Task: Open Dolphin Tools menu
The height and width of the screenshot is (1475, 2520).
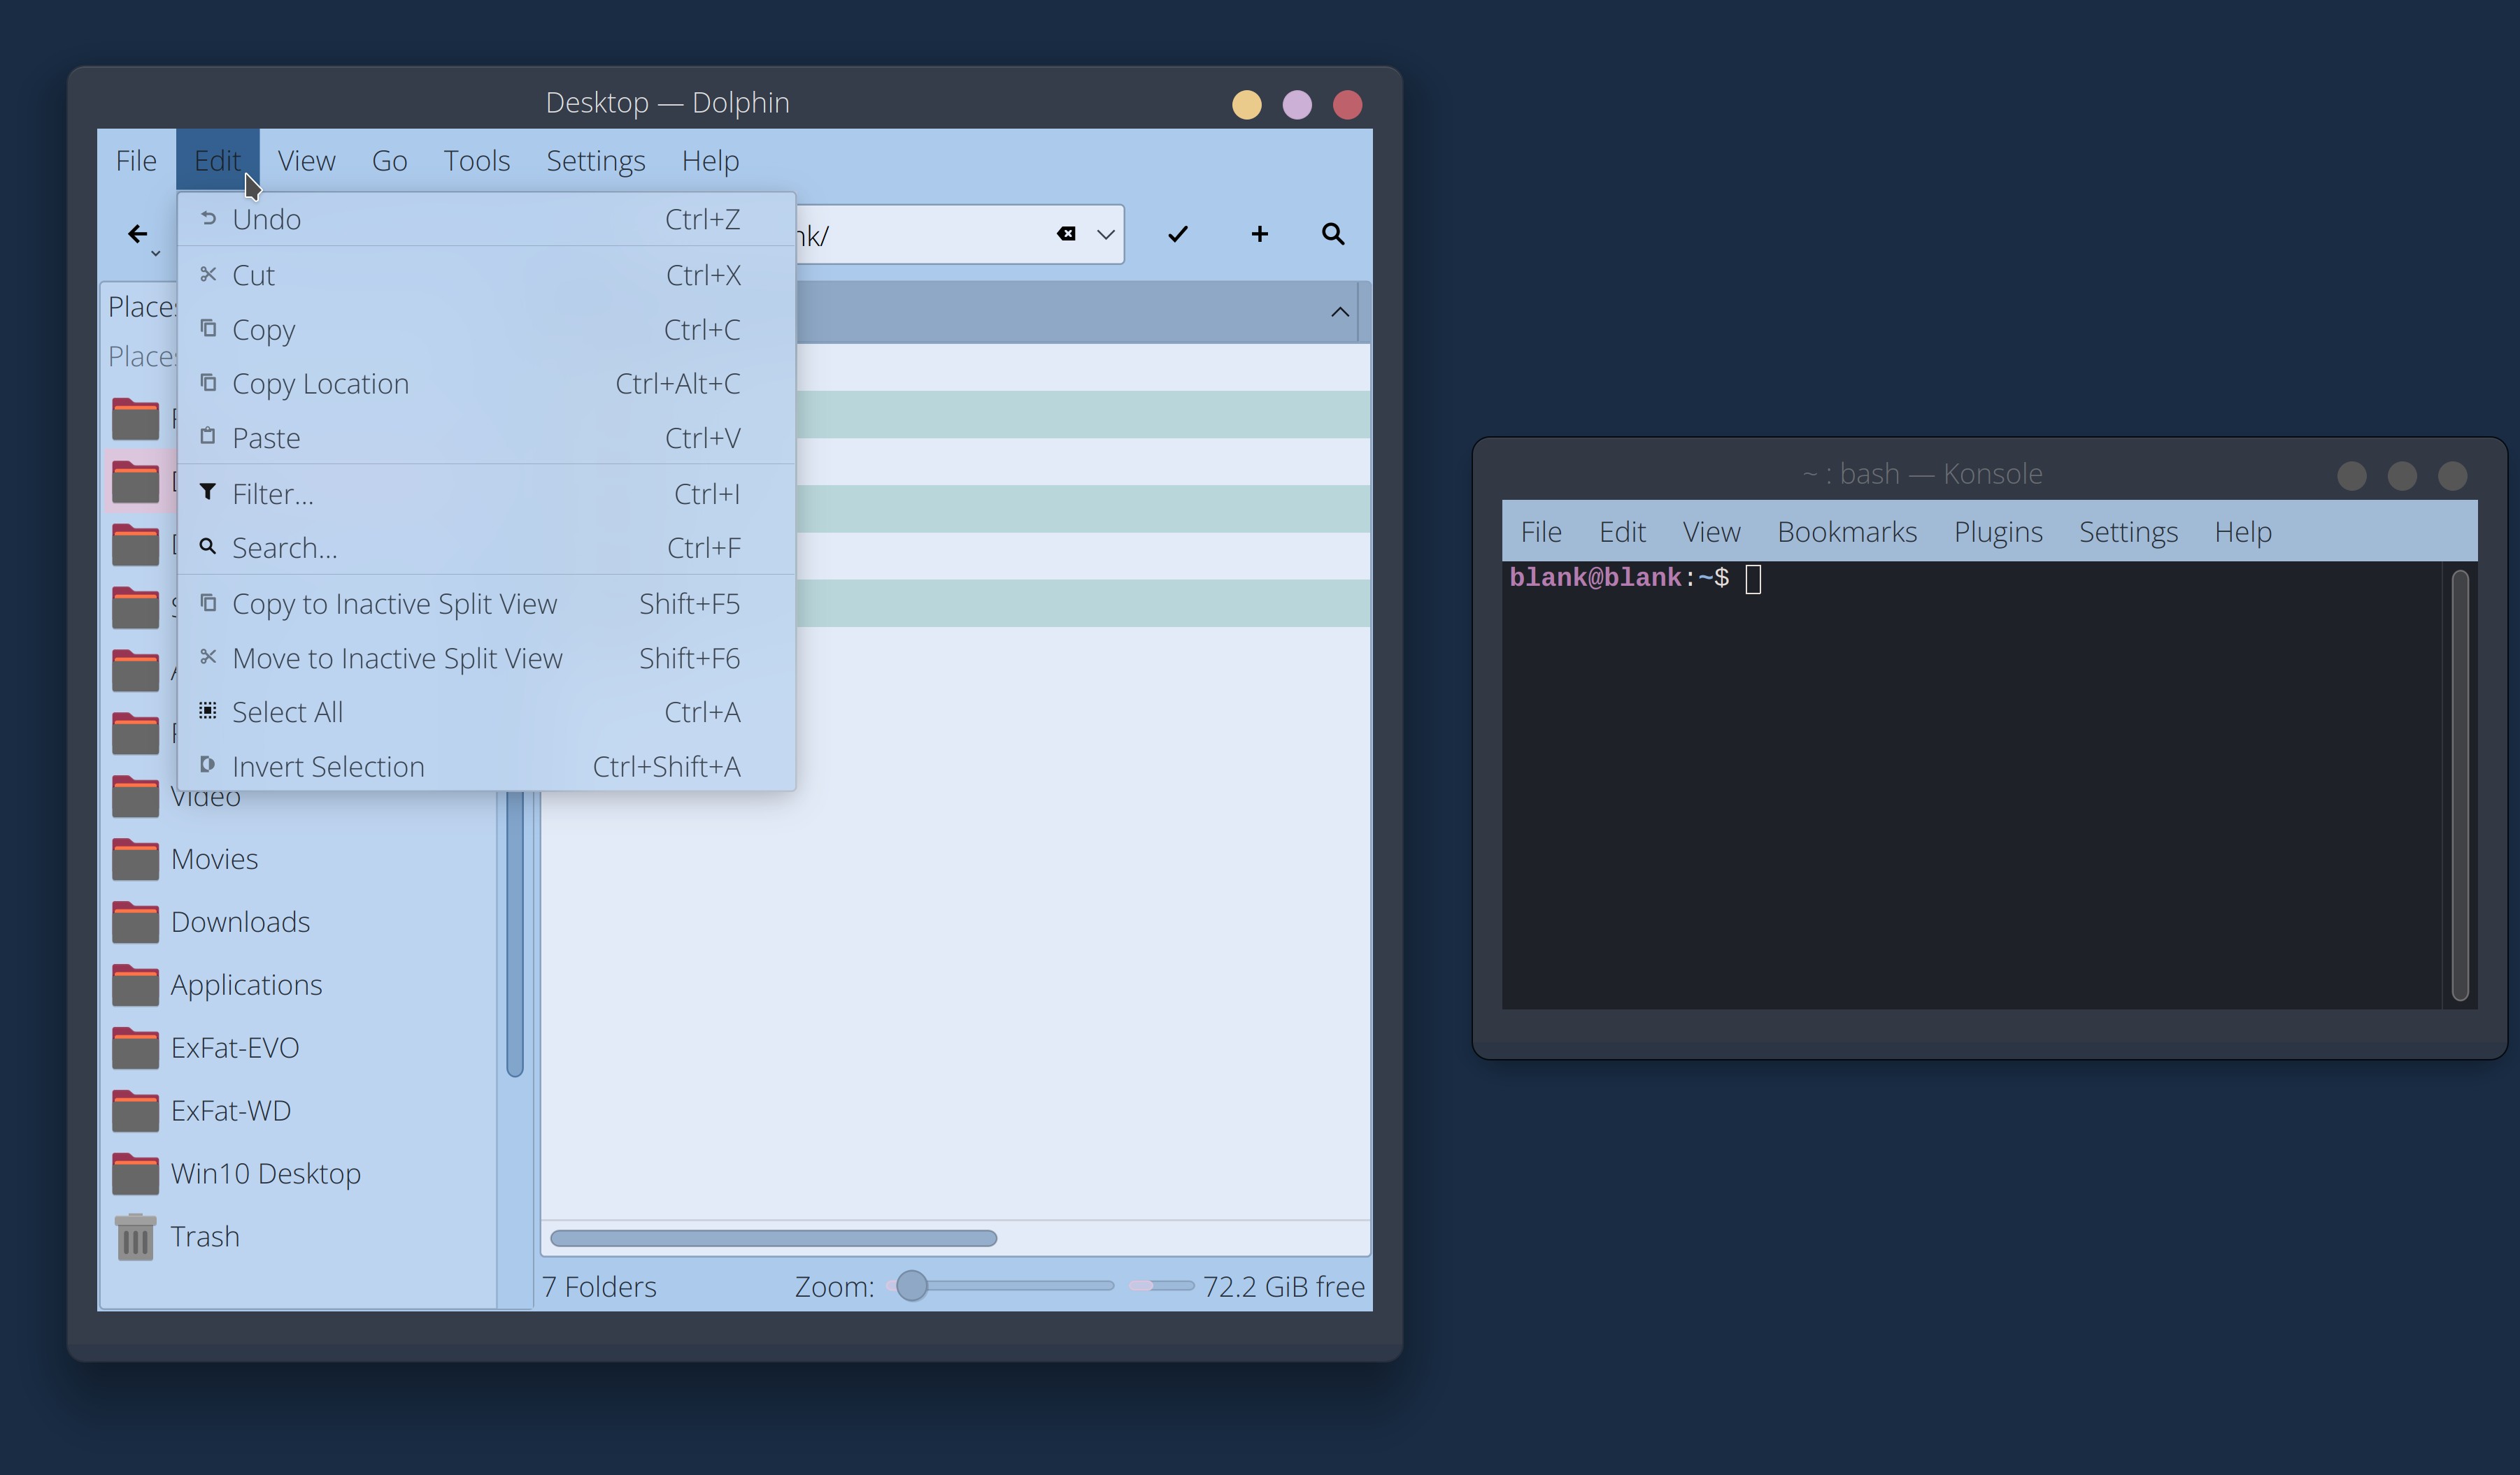Action: point(477,160)
